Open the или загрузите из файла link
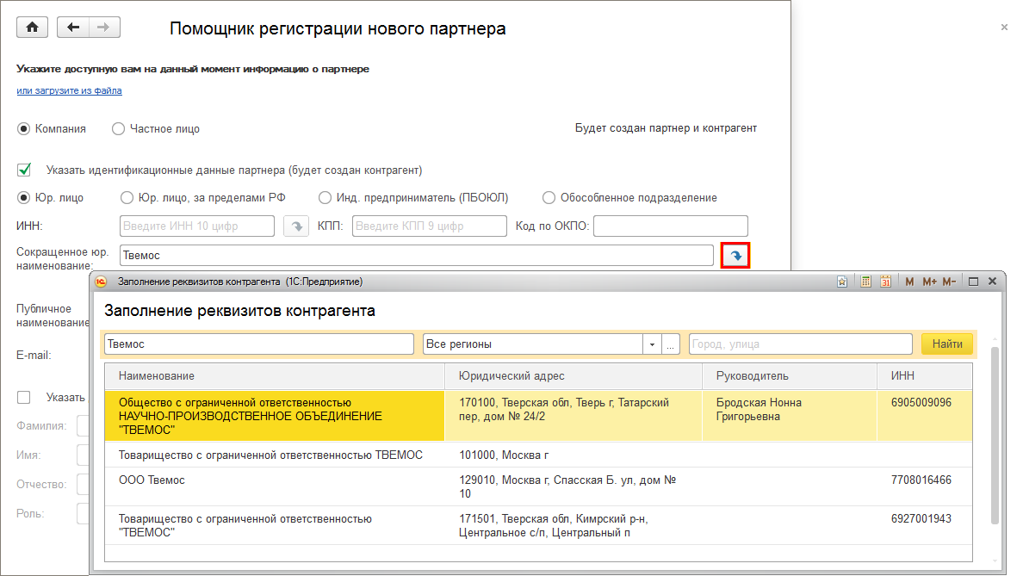Image resolution: width=1023 pixels, height=576 pixels. (x=69, y=90)
